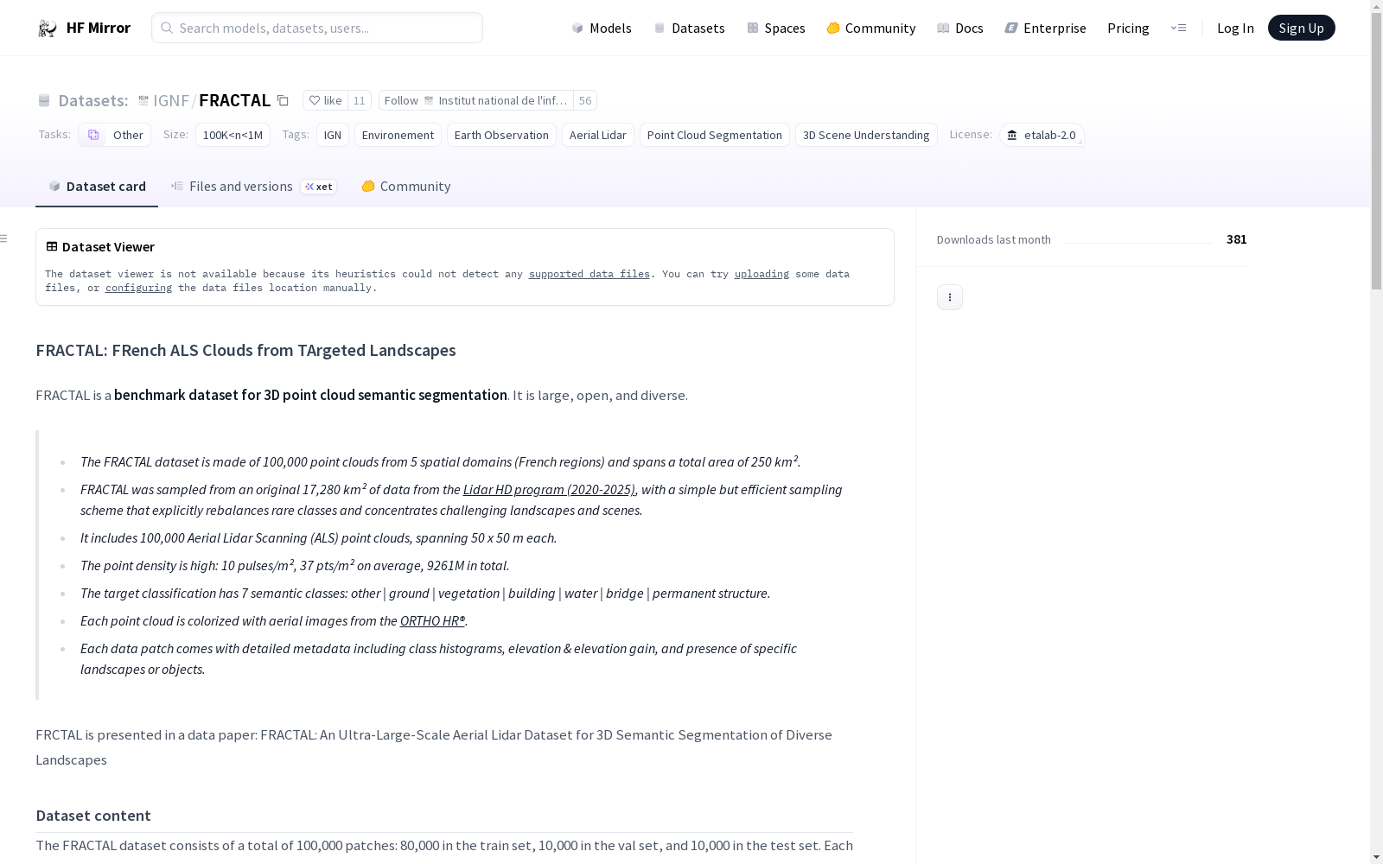Select the Dataset card tab

(97, 187)
